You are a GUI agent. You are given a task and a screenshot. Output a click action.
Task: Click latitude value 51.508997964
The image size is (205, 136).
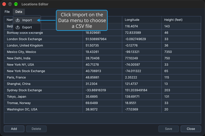tap(96, 39)
